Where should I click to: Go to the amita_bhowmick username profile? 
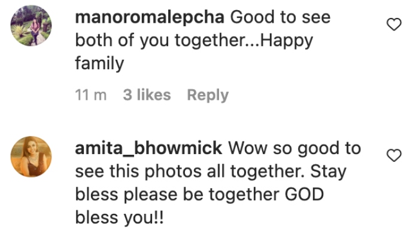coord(149,148)
